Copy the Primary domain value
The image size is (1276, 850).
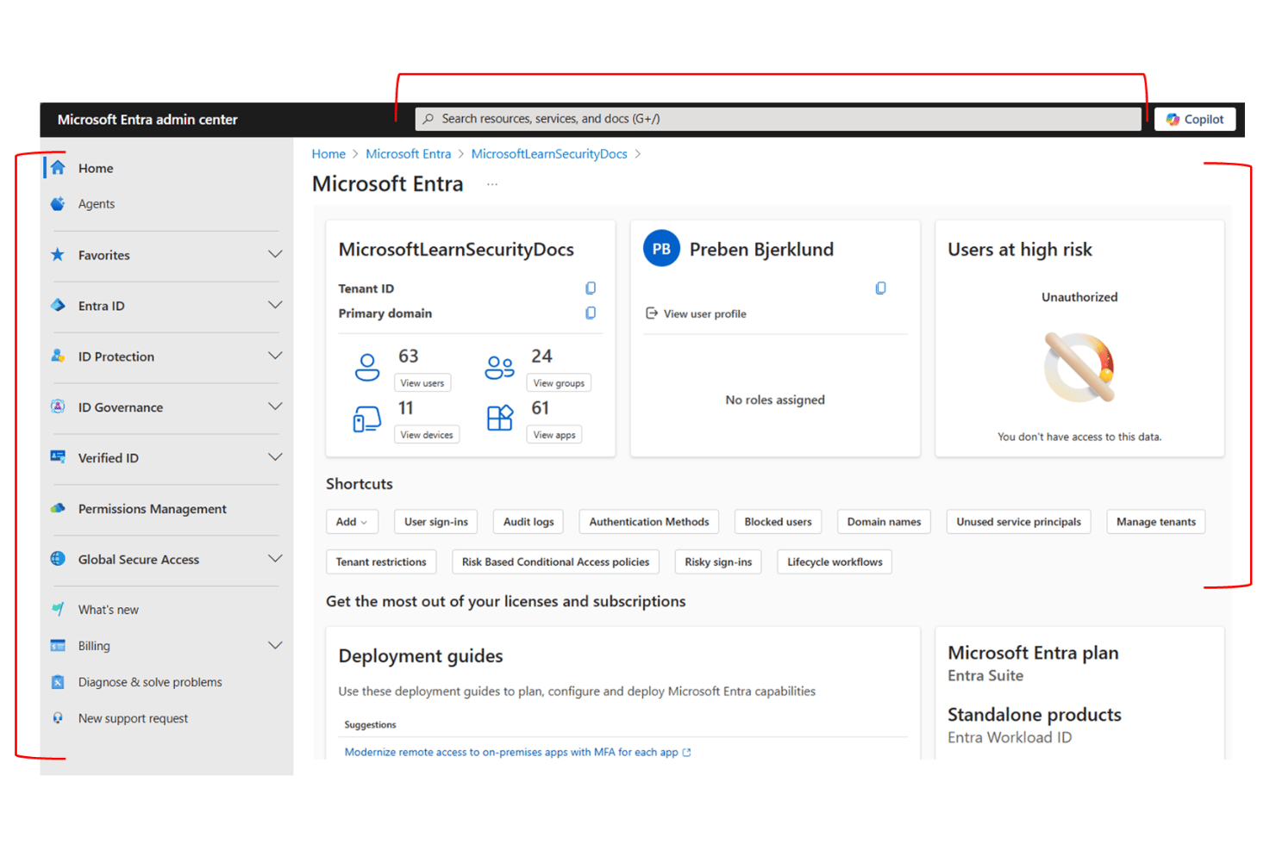[591, 313]
